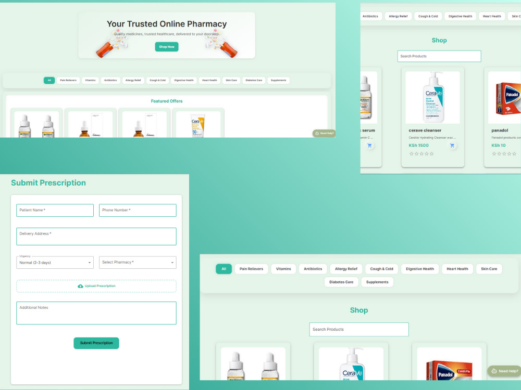Choose Cough & Cold in the two-row category bar
The height and width of the screenshot is (390, 521).
(x=381, y=269)
